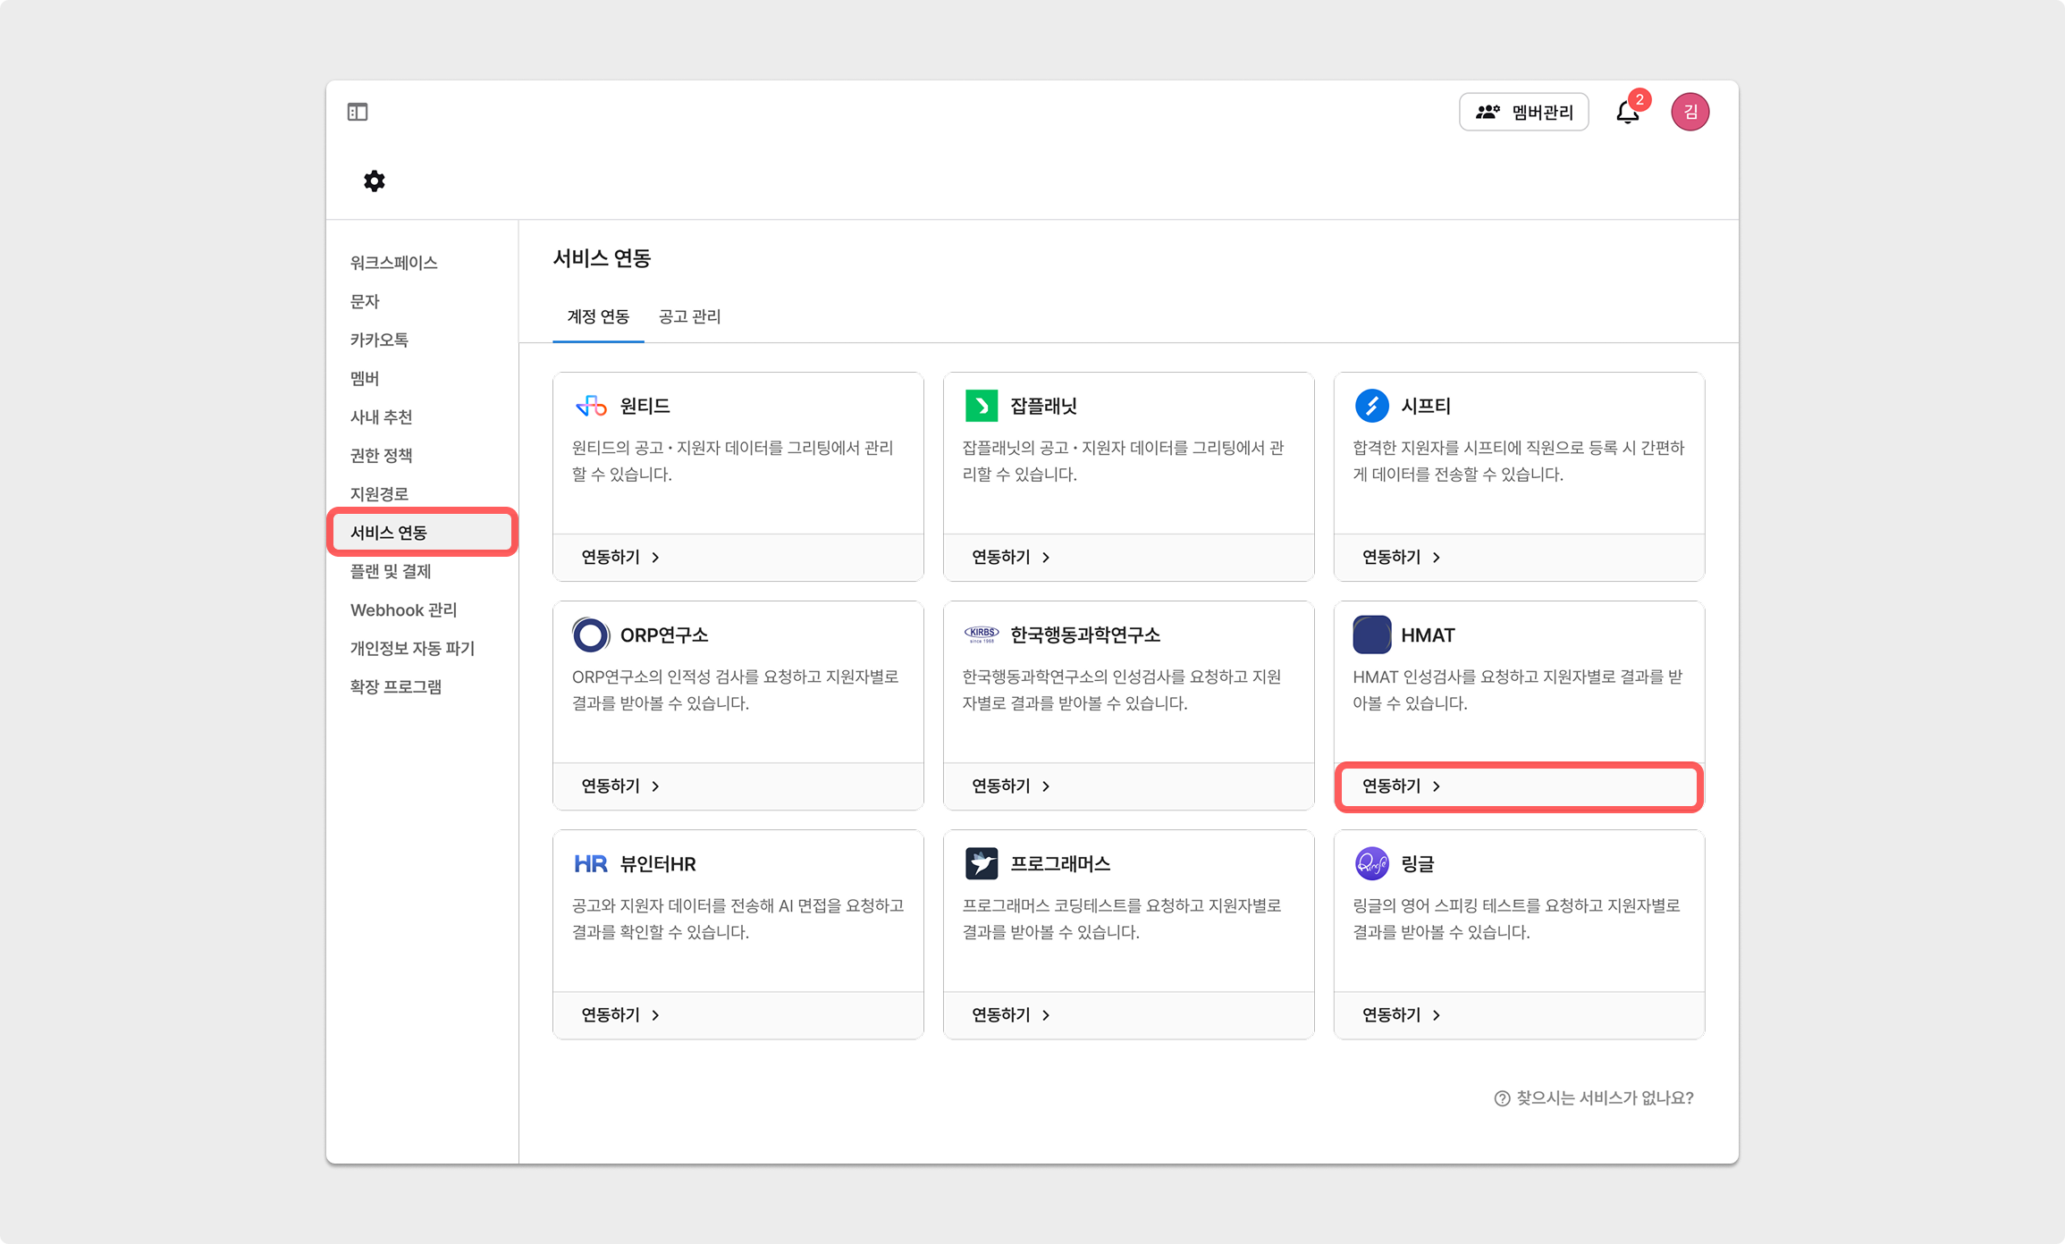Open the notification bell
Screen dimensions: 2065x1244
[1628, 113]
